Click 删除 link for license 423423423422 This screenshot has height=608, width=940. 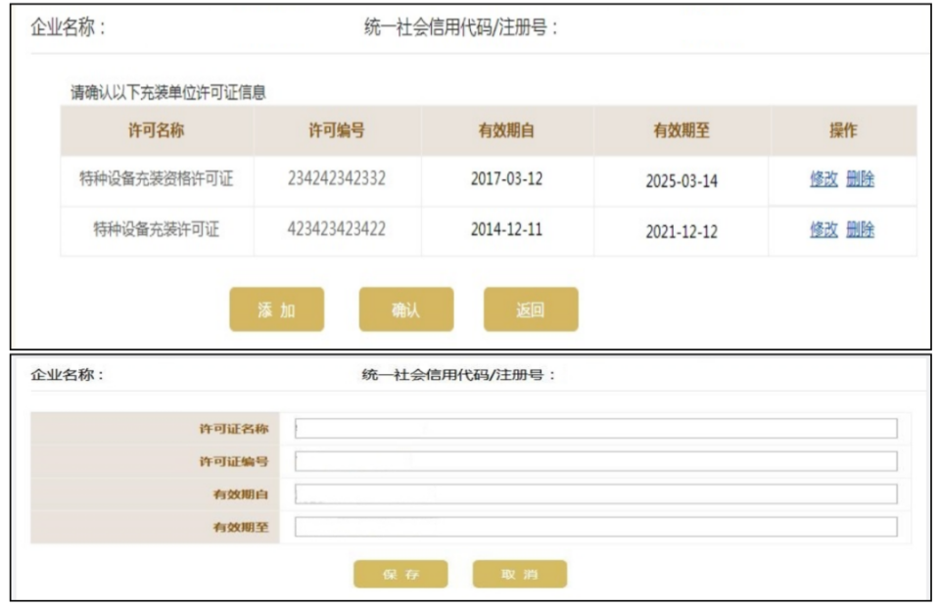coord(861,229)
